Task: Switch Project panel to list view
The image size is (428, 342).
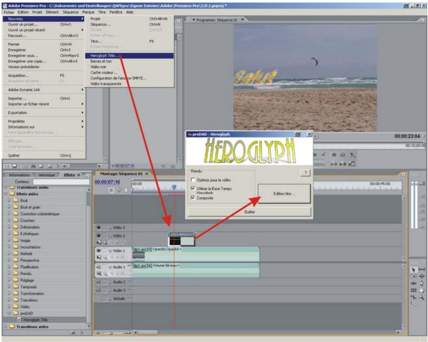Action: point(7,166)
